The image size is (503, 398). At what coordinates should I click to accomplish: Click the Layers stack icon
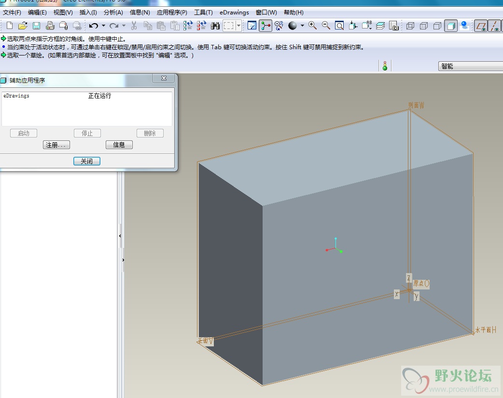click(380, 26)
